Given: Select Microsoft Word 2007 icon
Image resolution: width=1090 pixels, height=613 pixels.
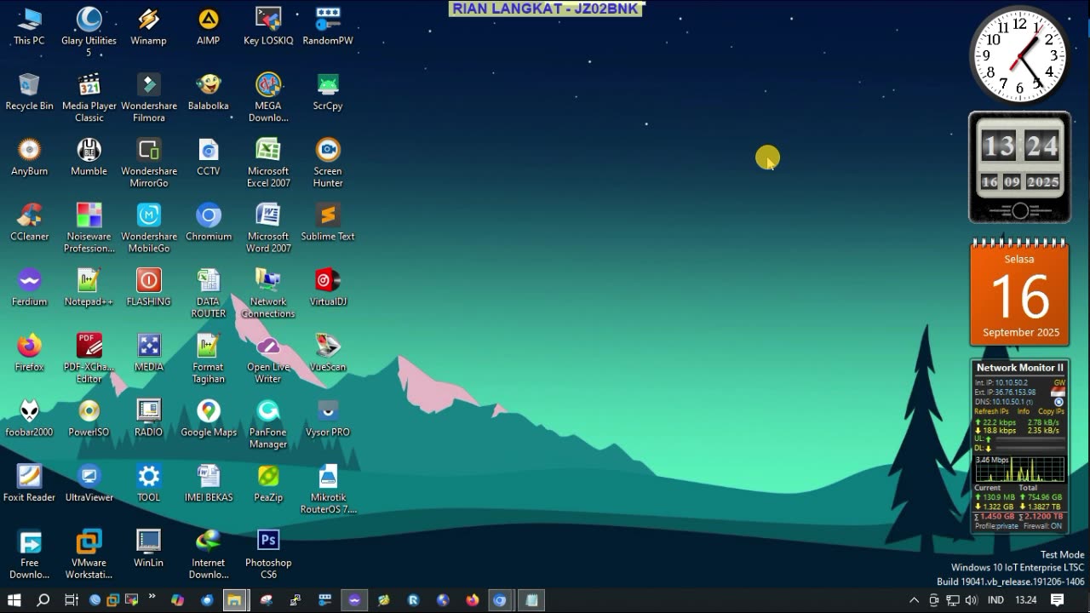Looking at the screenshot, I should tap(268, 228).
